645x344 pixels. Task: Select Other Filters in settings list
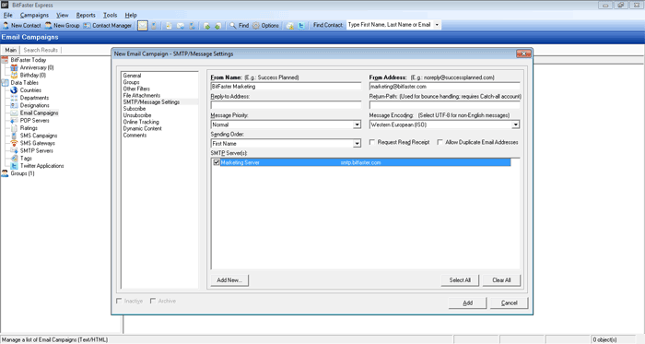coord(136,89)
